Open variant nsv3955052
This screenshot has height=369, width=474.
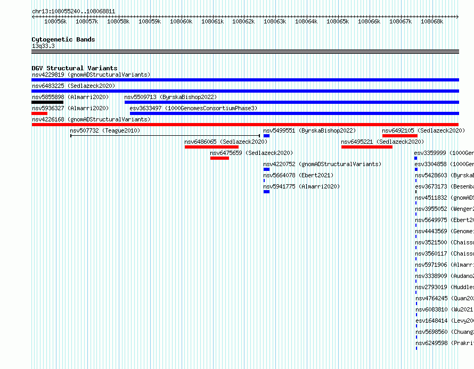click(444, 209)
